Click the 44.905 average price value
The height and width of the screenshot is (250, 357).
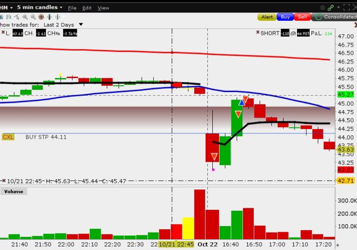[303, 33]
